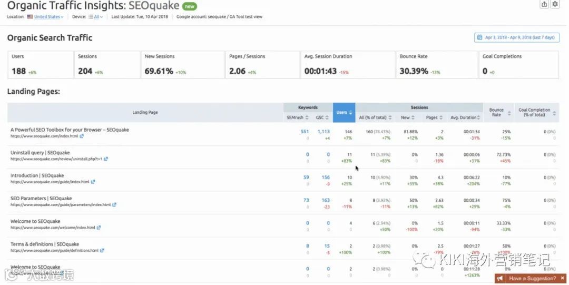The image size is (569, 285).
Task: Click 'SEO Parameters | SEOquake' row title
Action: 41,198
